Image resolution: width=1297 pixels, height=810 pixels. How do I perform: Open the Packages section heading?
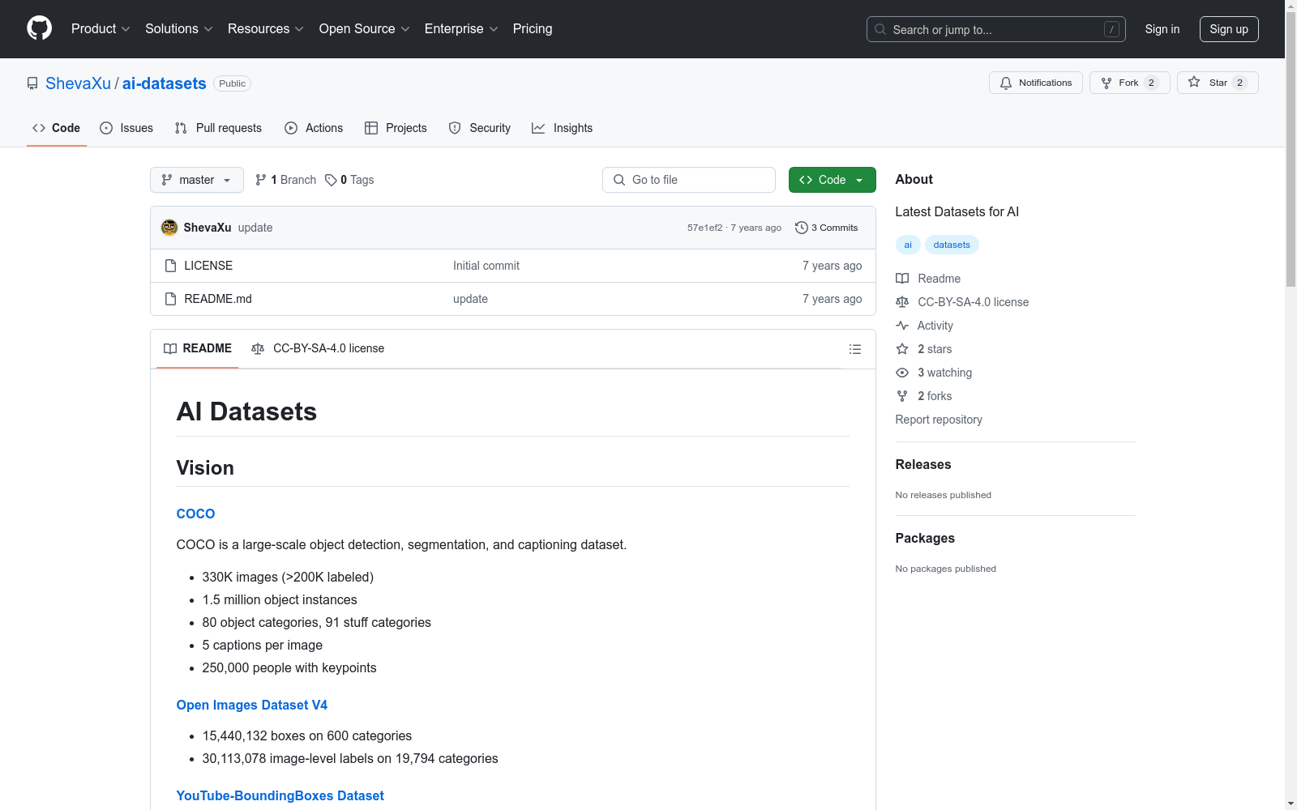point(925,538)
